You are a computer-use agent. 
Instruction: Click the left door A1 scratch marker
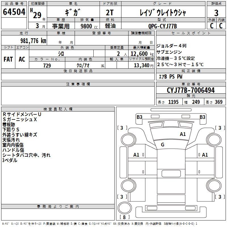(136, 155)
